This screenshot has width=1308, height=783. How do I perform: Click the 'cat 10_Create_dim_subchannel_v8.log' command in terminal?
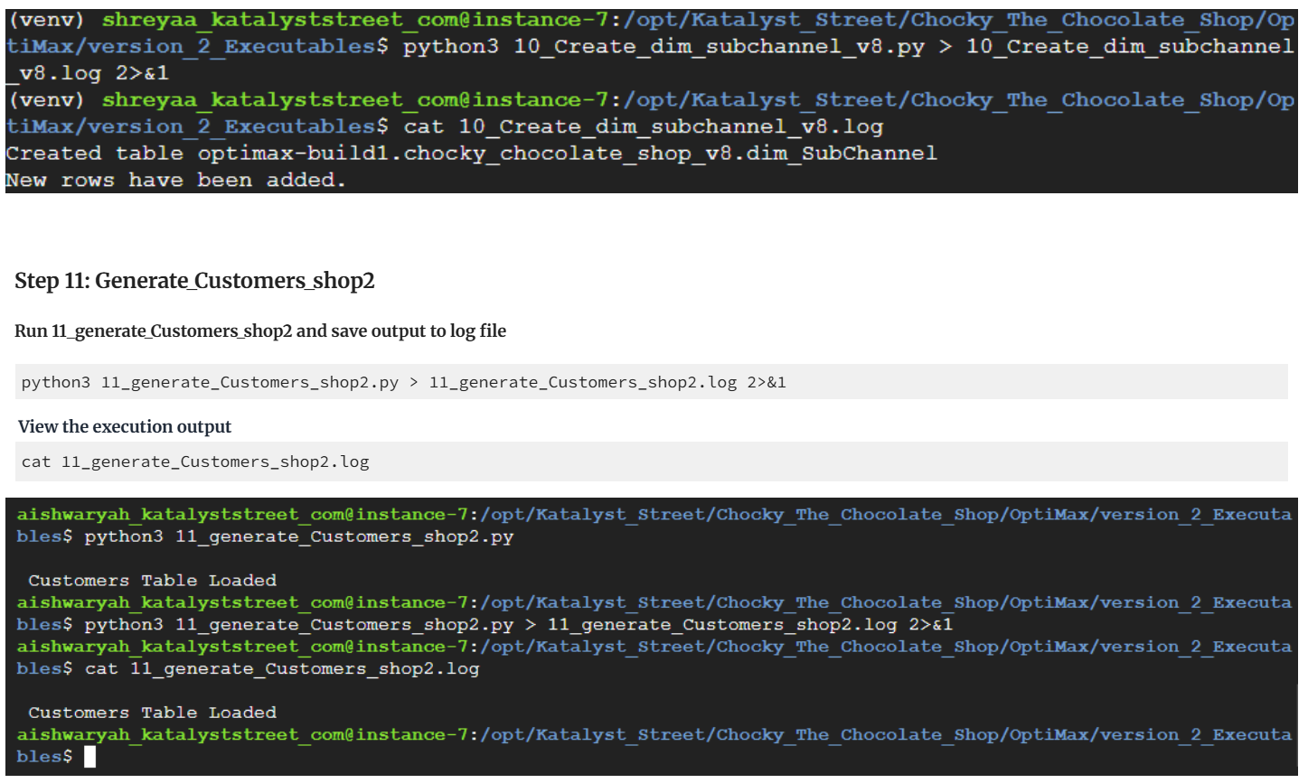[644, 126]
